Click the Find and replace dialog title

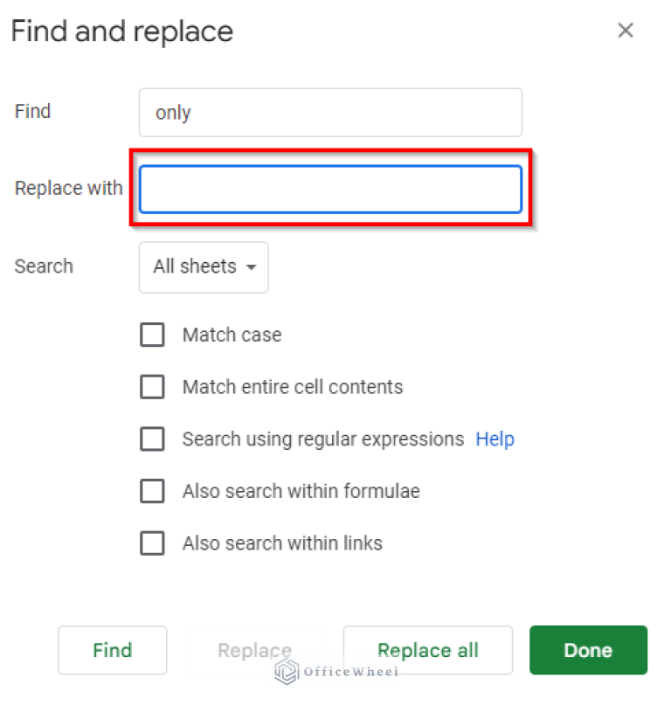click(x=121, y=31)
